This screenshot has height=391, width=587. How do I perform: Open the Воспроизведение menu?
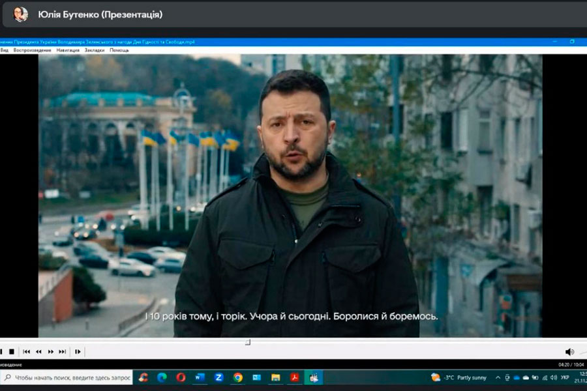pos(33,50)
